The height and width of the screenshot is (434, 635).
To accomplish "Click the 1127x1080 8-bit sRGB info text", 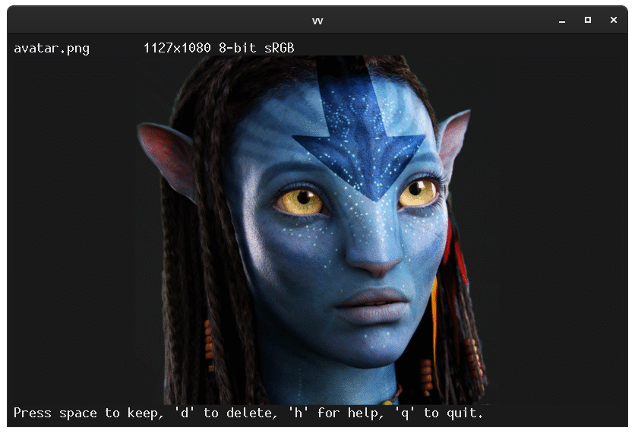I will click(219, 48).
